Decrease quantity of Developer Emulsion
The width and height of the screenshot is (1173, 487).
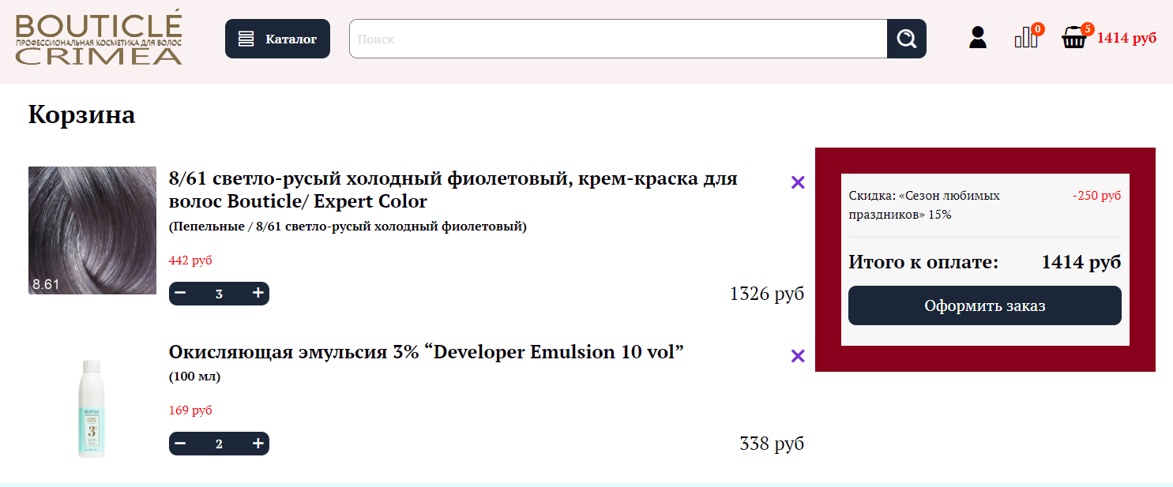click(x=180, y=444)
